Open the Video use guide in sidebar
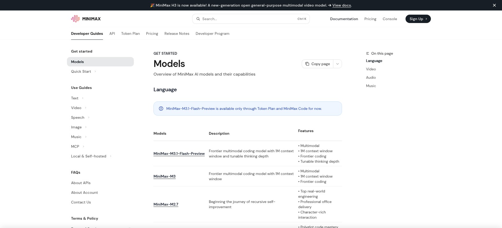 tap(76, 108)
